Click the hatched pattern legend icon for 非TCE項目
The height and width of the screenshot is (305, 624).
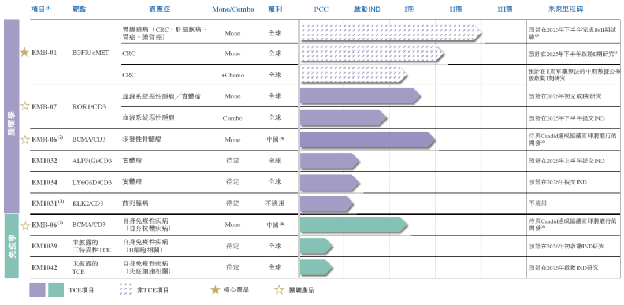coord(126,289)
